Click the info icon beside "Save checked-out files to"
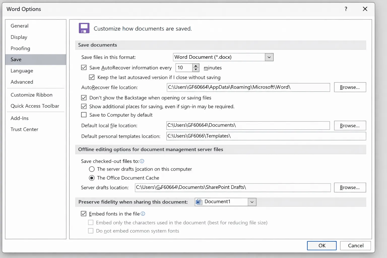Viewport: 387px width, 258px height. (x=142, y=161)
